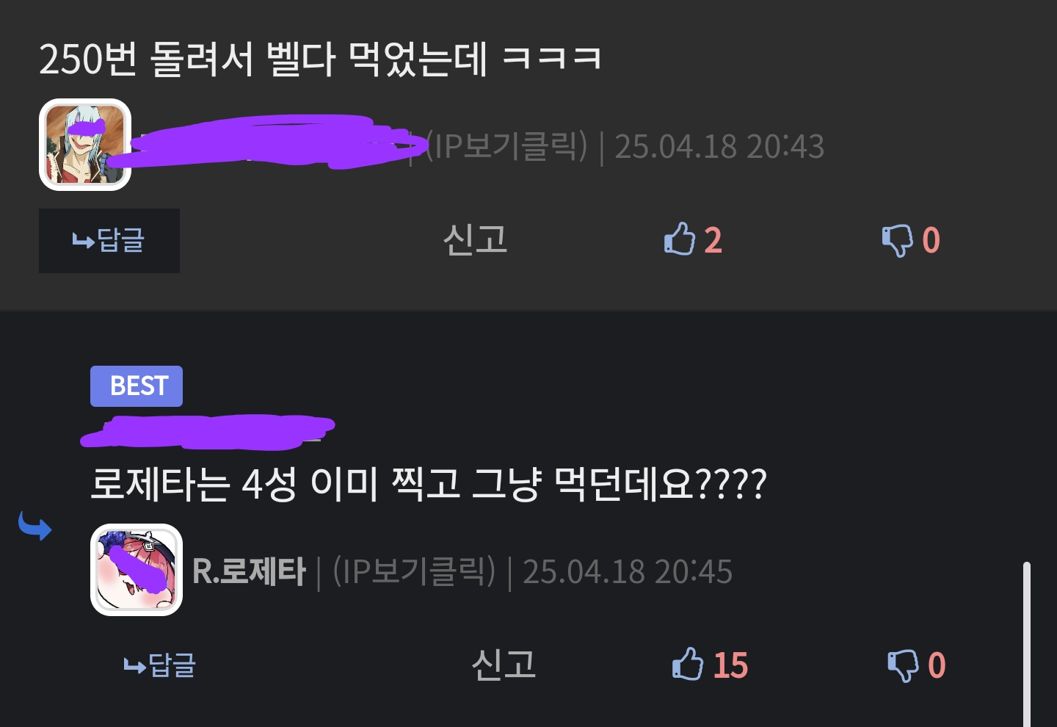Click the like count 2 on first comment

click(713, 240)
